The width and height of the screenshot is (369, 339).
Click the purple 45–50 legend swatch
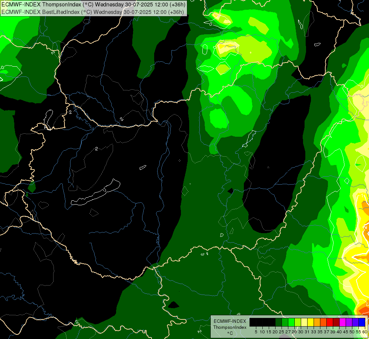[349, 322]
